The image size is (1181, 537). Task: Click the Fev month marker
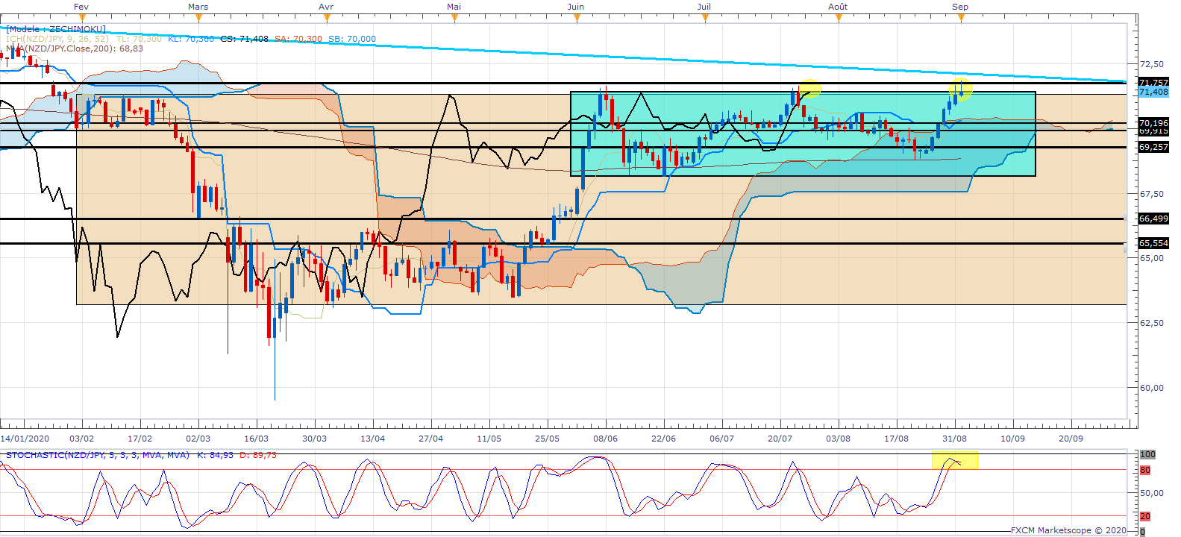click(81, 7)
